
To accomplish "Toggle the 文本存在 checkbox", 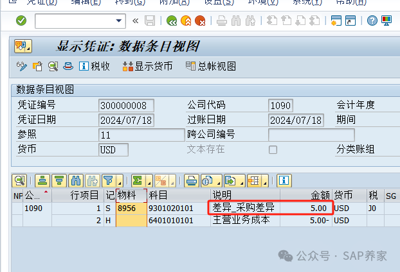I will click(x=273, y=149).
